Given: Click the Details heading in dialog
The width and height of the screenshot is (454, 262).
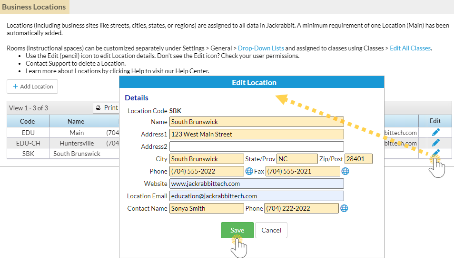Looking at the screenshot, I should pos(137,98).
